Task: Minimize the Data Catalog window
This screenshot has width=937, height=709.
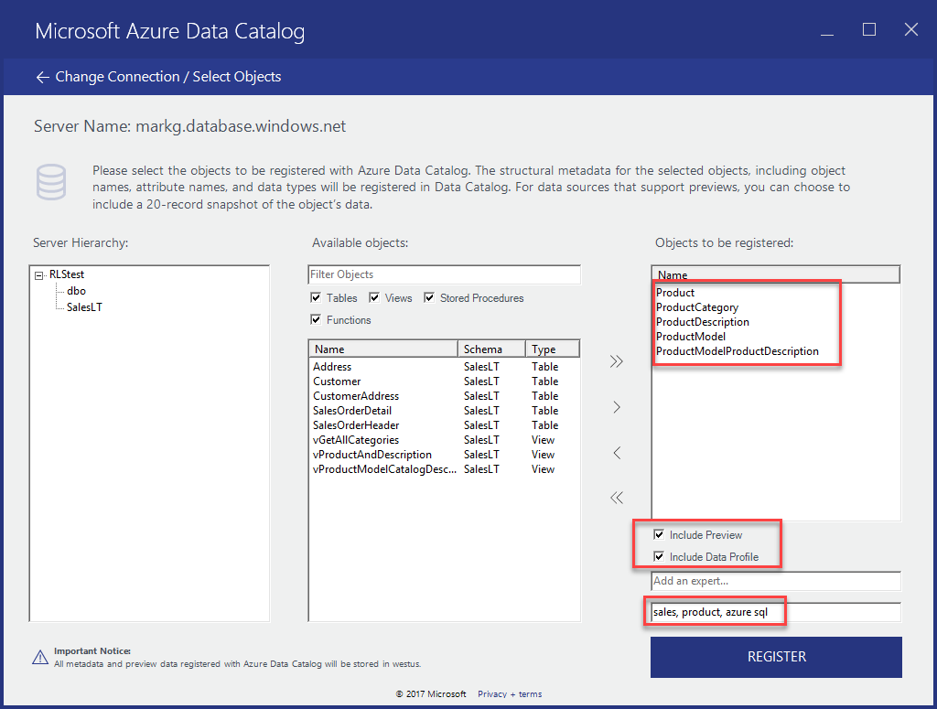Action: click(x=827, y=35)
